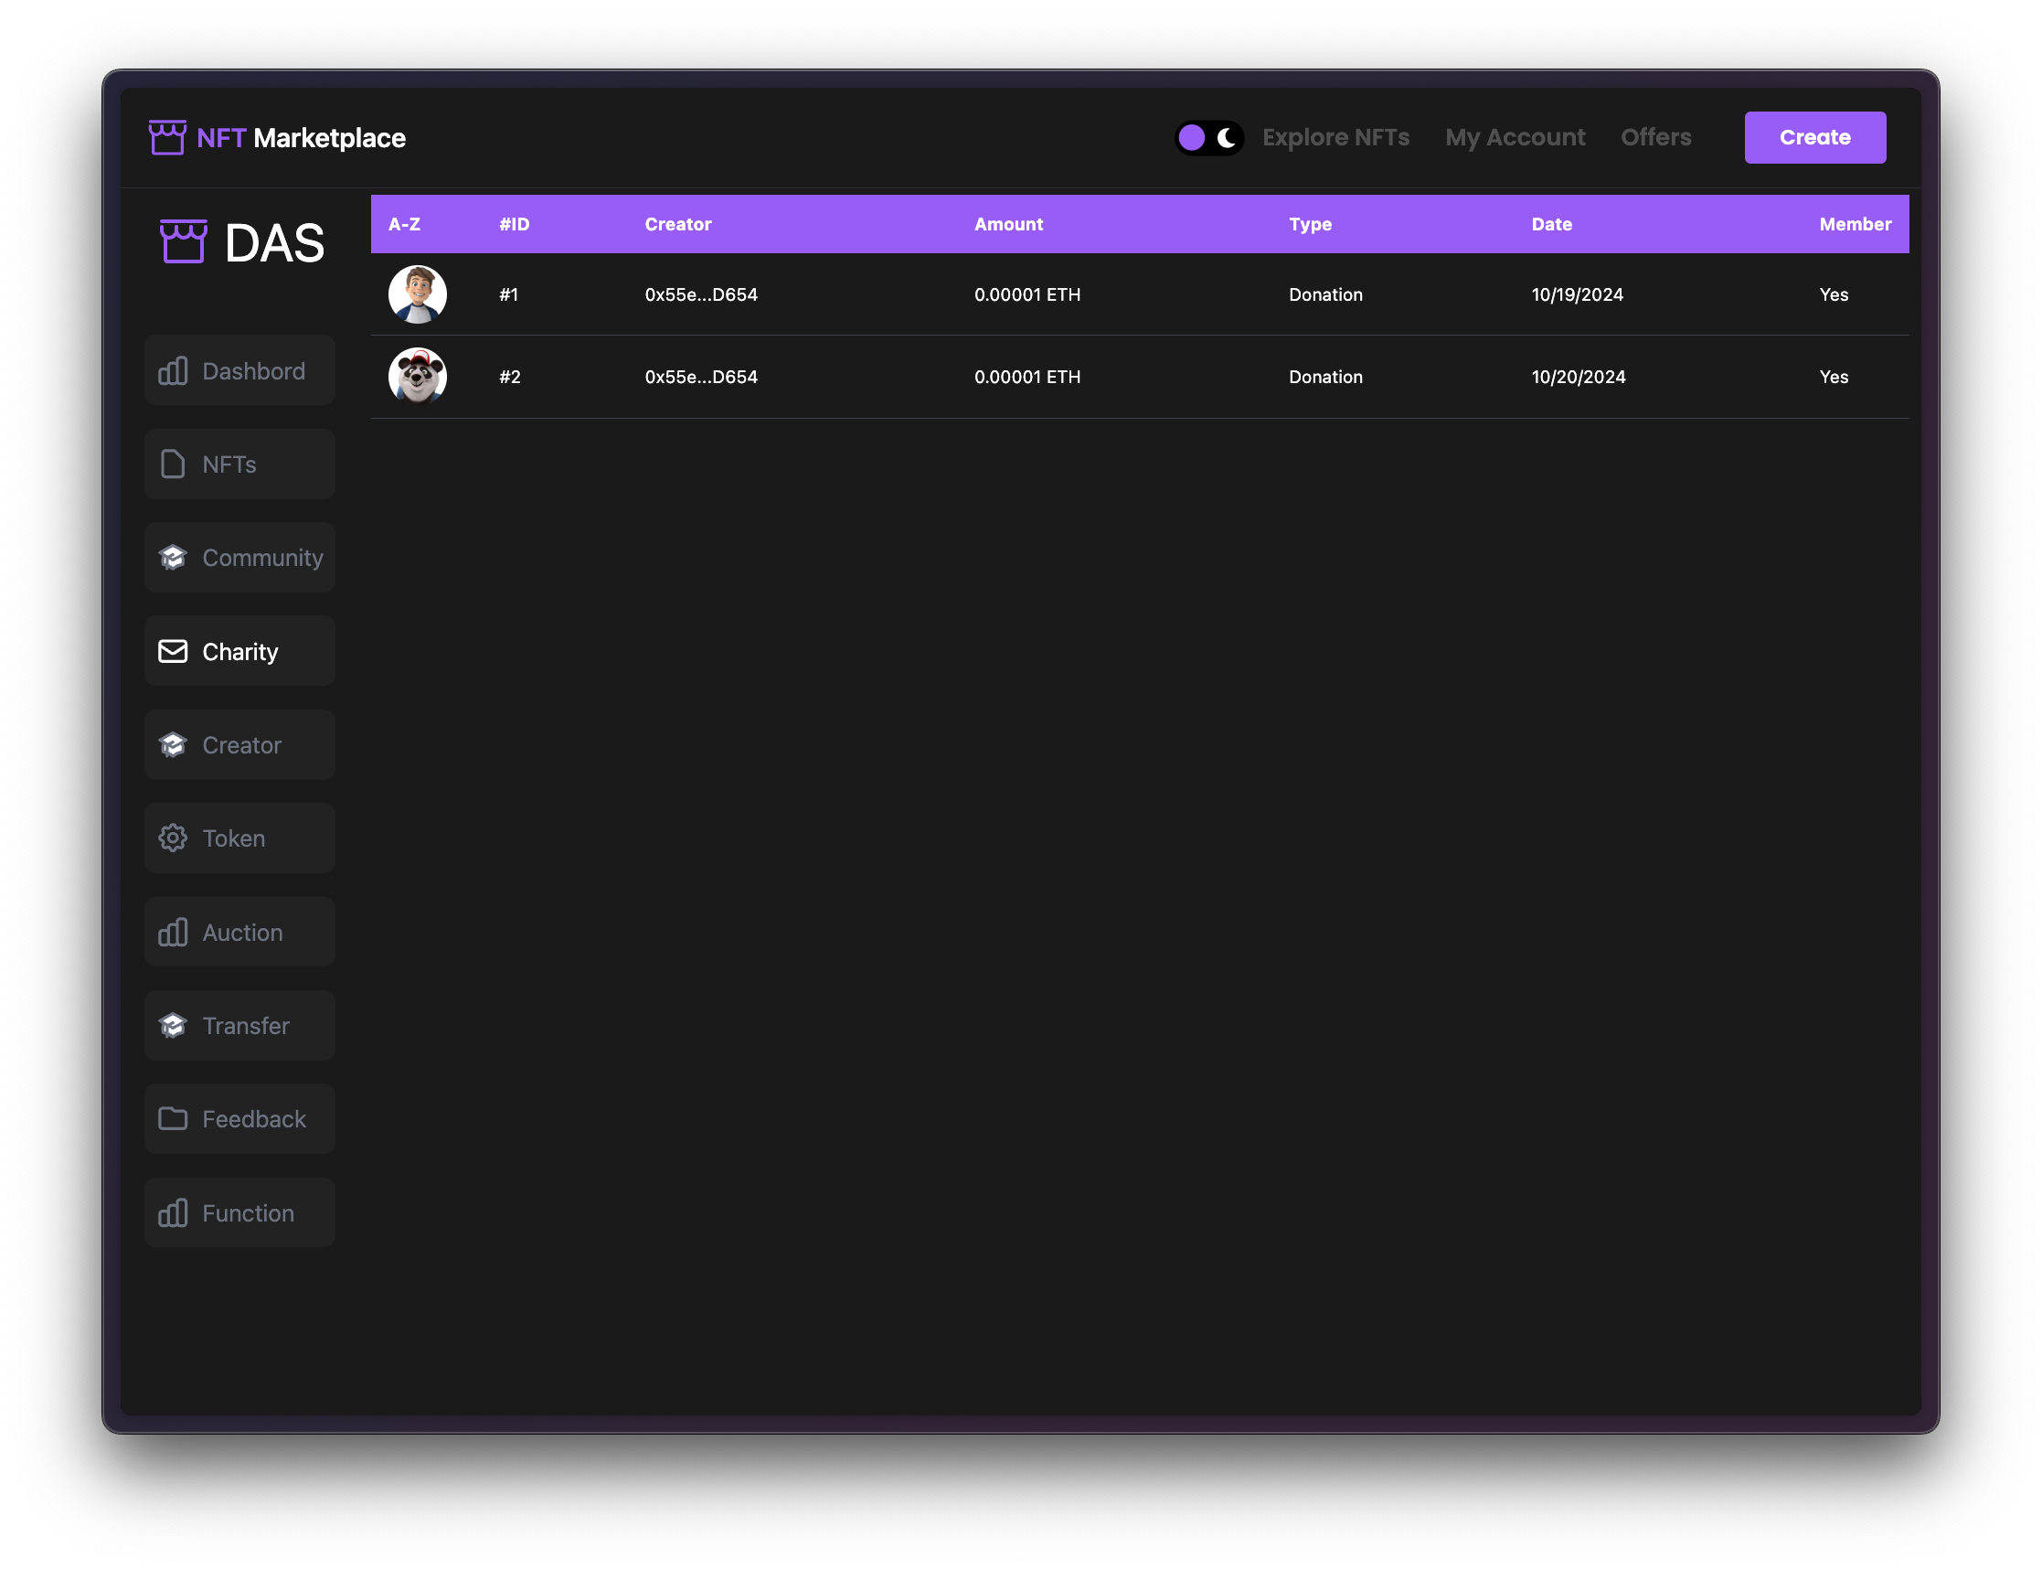2042x1569 pixels.
Task: Click the storefront logo icon beside NFT Marketplace
Action: [167, 137]
